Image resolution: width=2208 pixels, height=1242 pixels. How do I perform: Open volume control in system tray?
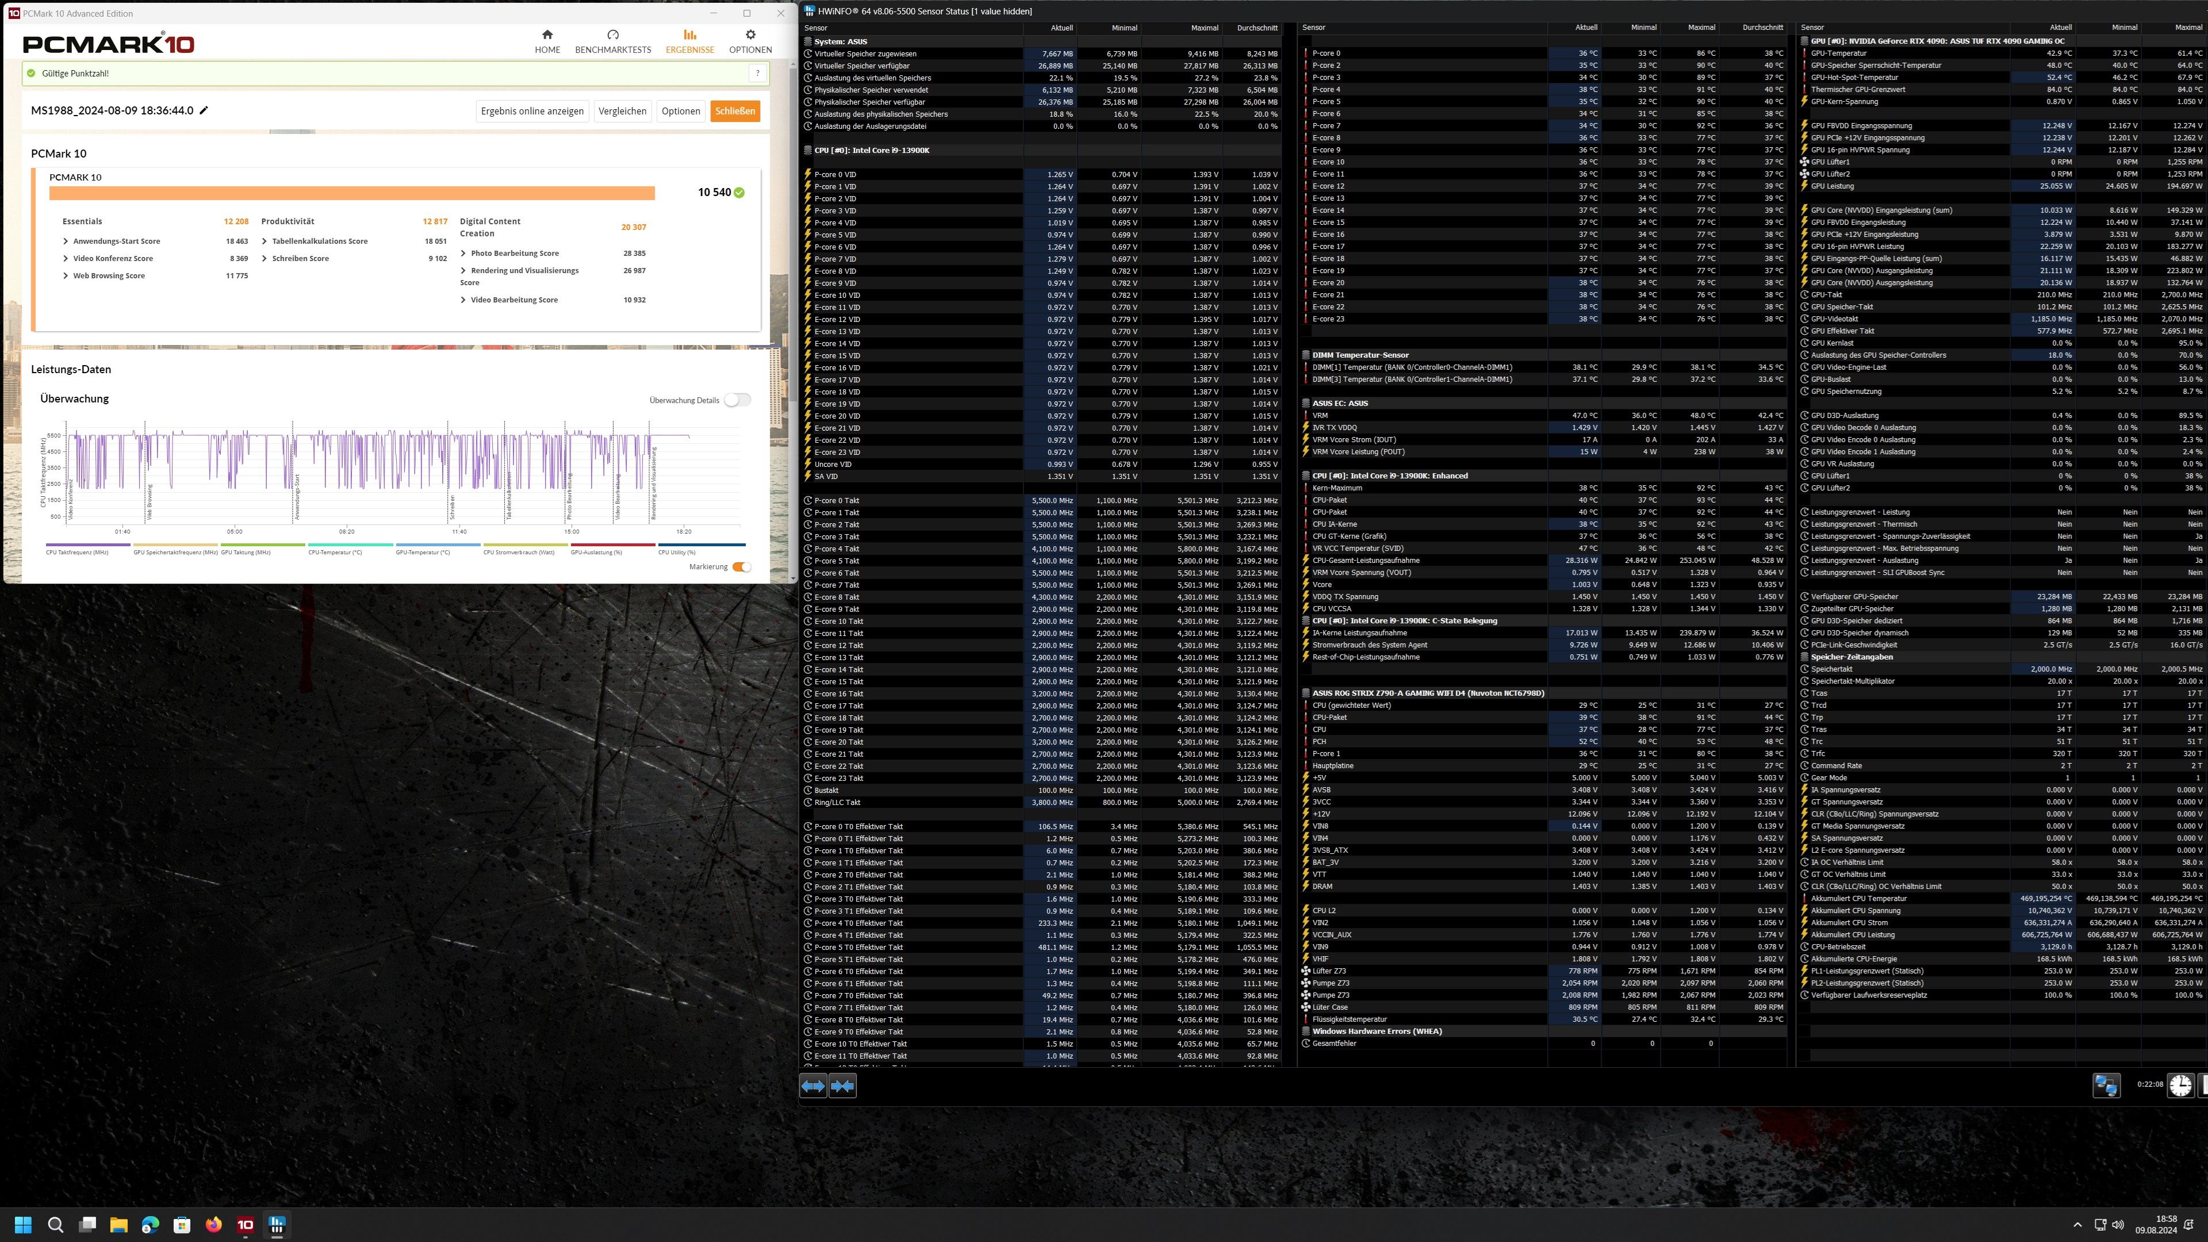tap(2118, 1225)
